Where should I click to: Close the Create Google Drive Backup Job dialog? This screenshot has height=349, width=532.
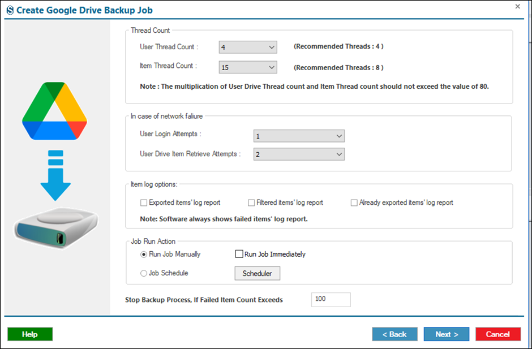pyautogui.click(x=517, y=6)
